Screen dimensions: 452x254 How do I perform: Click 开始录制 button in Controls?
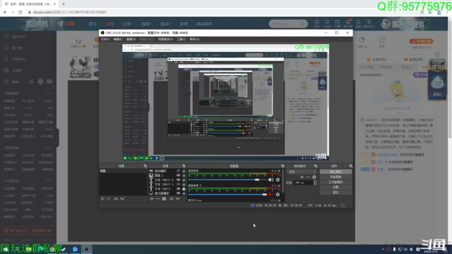336,177
